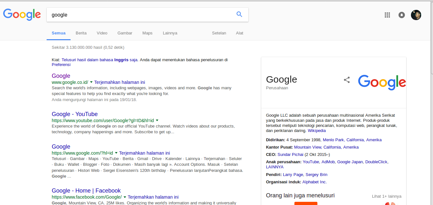433x205 pixels.
Task: Switch to the Berita tab
Action: tap(81, 33)
